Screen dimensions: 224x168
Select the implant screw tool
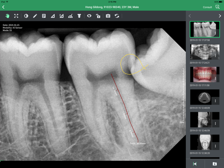[x=79, y=16]
